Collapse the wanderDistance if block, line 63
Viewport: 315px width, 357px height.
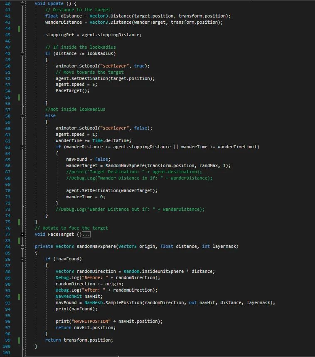pos(22,147)
